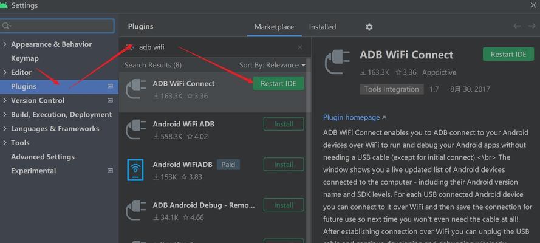Navigate back with left arrow
Viewport: 540px width, 243px height.
click(x=517, y=26)
